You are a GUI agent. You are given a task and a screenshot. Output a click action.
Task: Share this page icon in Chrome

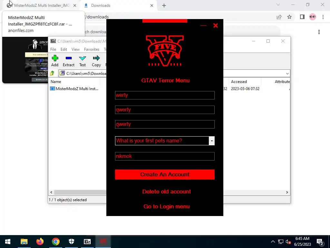pyautogui.click(x=279, y=17)
